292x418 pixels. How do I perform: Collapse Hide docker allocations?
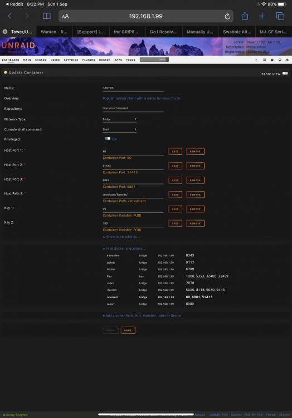pyautogui.click(x=124, y=249)
